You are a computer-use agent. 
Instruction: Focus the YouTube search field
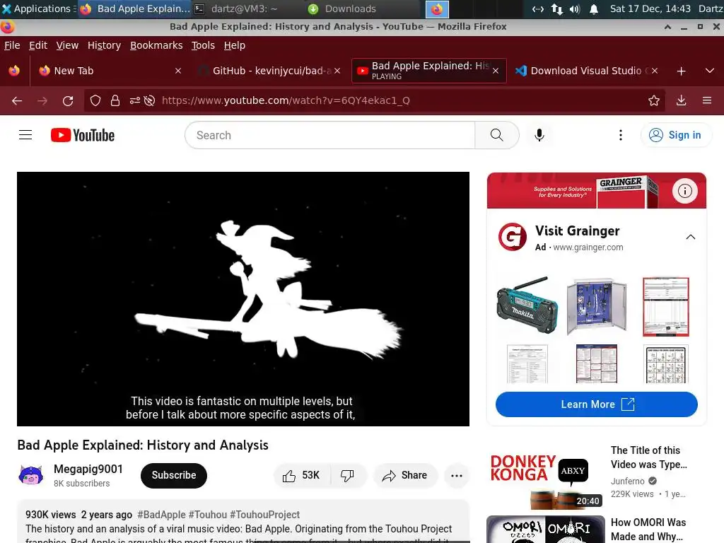click(330, 135)
